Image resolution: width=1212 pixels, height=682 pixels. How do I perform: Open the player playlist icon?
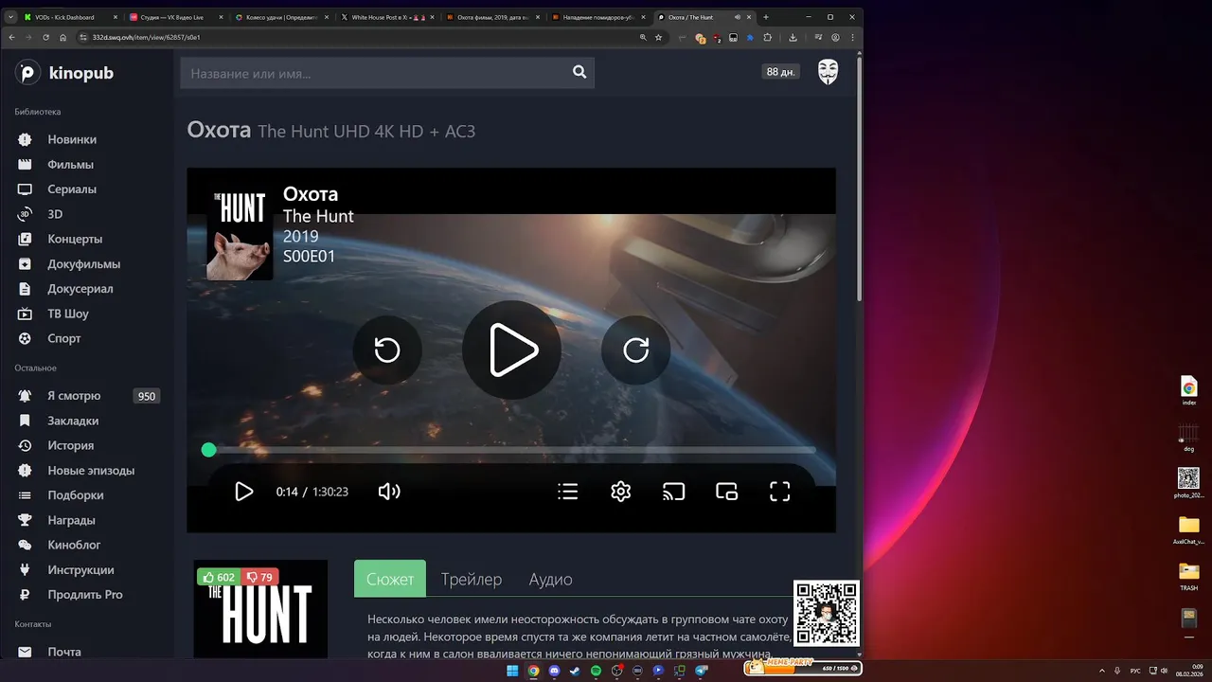click(x=568, y=492)
